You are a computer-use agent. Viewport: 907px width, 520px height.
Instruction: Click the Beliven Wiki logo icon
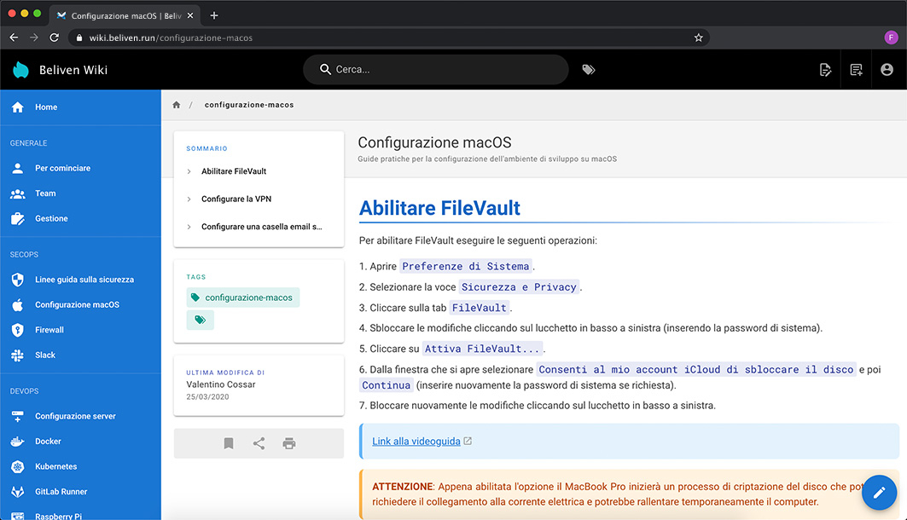pos(20,70)
